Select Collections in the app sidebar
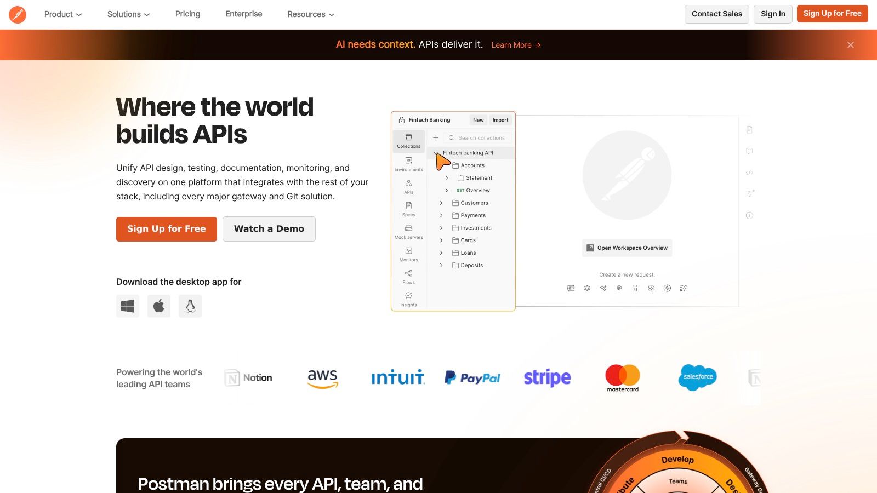Screen dimensions: 877x493 (409, 141)
